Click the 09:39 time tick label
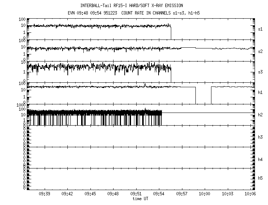Image resolution: width=268 pixels, height=205 pixels. pos(45,194)
